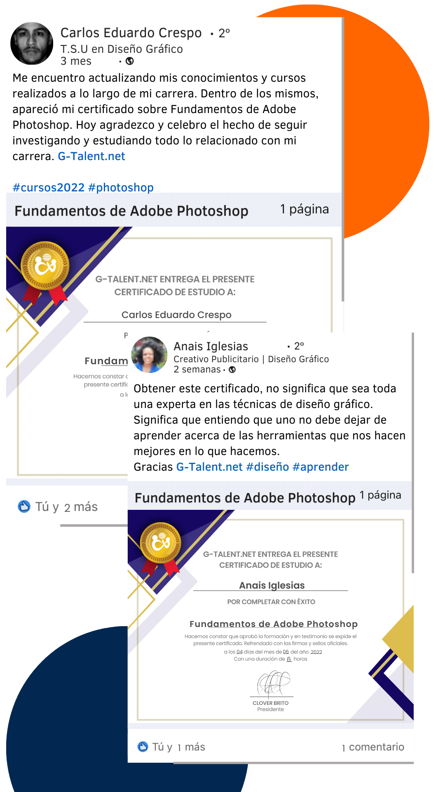View reactions 'Tú y 2 más'

[x=66, y=507]
